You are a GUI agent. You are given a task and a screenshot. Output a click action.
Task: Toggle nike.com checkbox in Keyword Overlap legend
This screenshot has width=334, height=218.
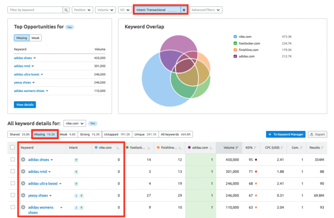[x=235, y=37]
